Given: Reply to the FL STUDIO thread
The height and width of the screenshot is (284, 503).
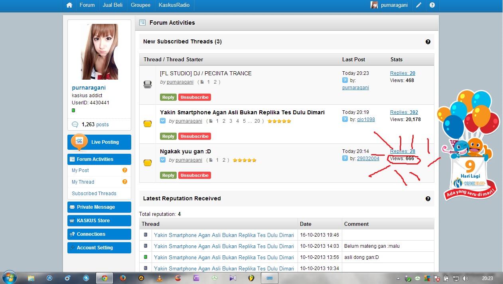Looking at the screenshot, I should [x=168, y=97].
